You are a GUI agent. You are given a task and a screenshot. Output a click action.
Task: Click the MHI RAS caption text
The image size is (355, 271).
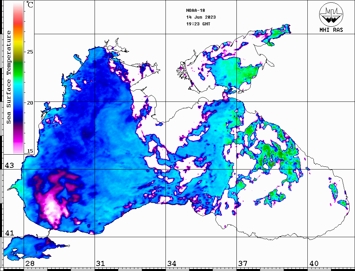[331, 30]
